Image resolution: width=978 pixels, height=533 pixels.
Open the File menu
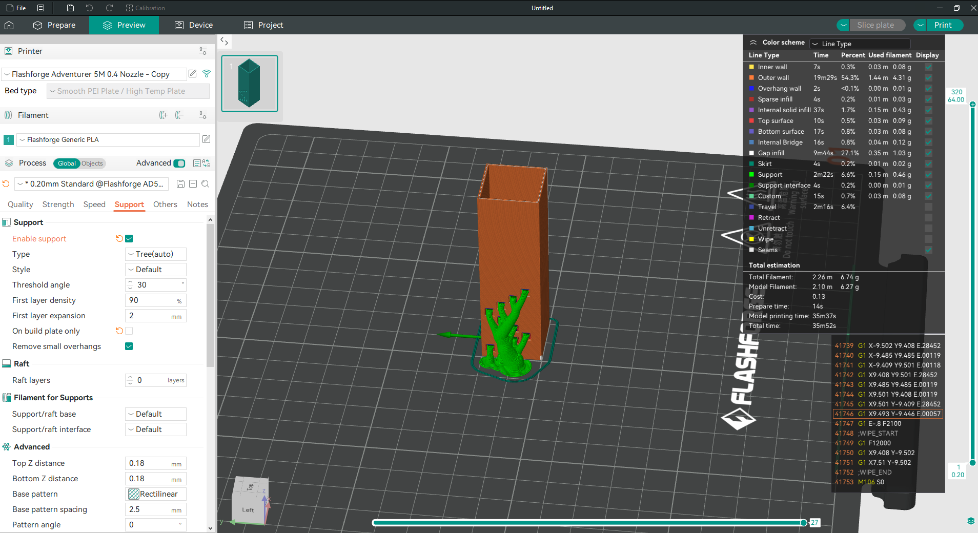click(x=16, y=8)
